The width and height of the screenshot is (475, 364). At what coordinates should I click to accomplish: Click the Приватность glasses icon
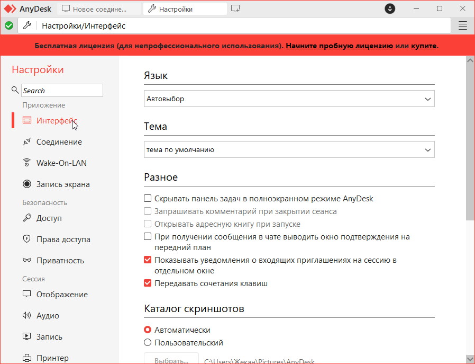27,260
